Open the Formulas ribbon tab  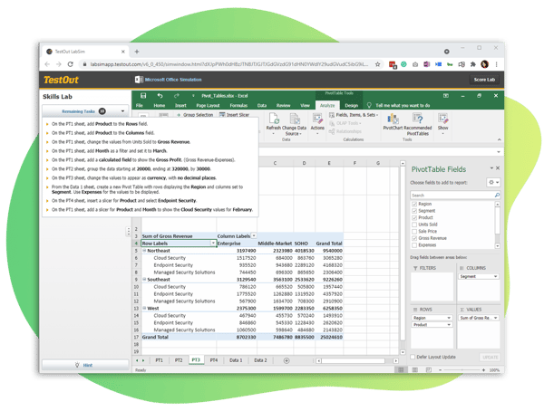(238, 105)
